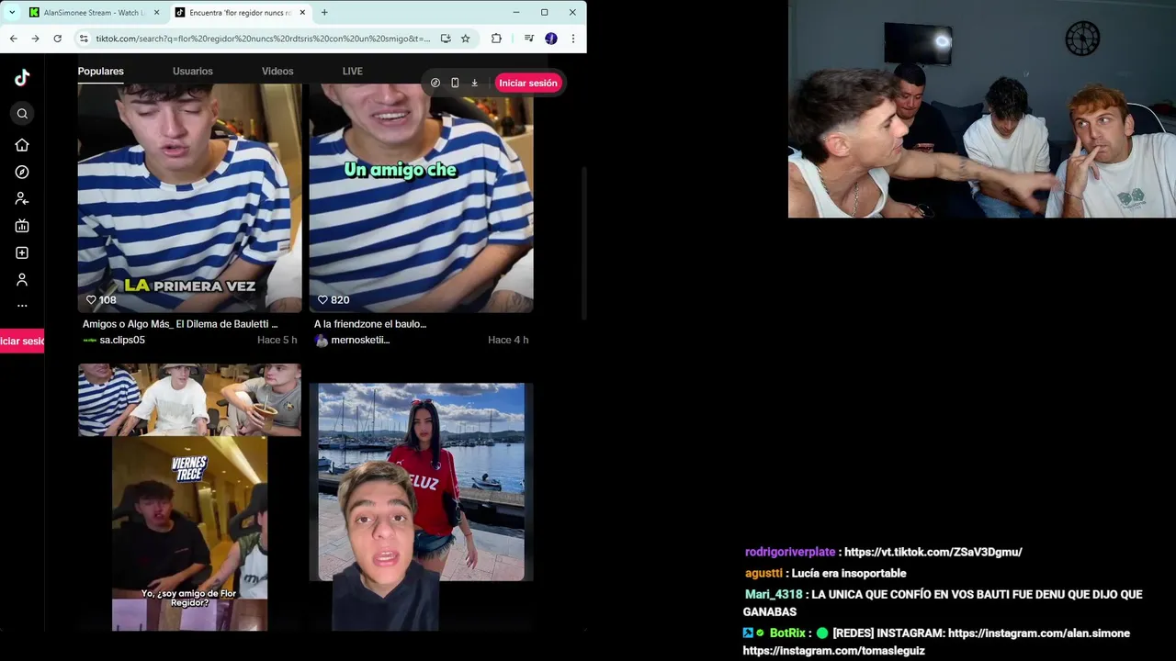Click the Iniciar sesión button at top
Image resolution: width=1176 pixels, height=661 pixels.
(x=527, y=83)
